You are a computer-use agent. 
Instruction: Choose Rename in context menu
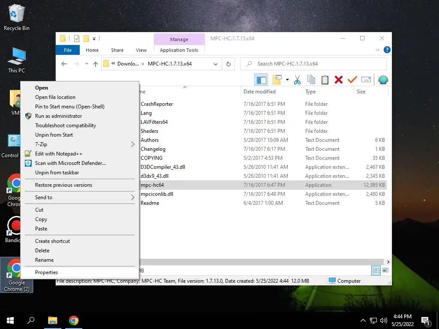80,260
